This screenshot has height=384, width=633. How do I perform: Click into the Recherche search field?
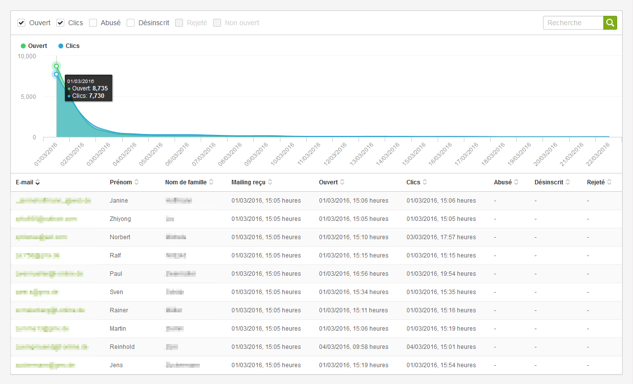[573, 23]
